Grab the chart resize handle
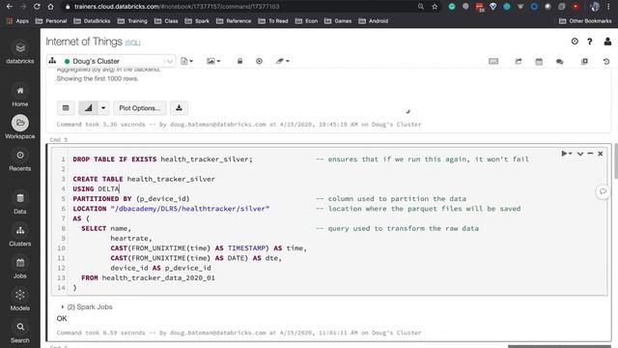The image size is (618, 348). click(407, 112)
